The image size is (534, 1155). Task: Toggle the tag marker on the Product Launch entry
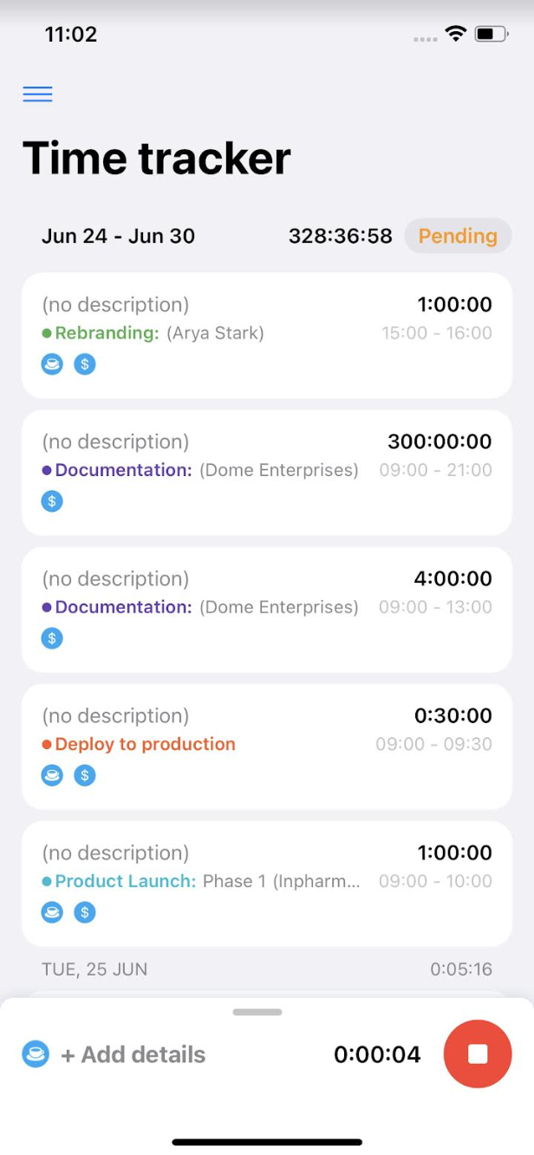pos(52,912)
